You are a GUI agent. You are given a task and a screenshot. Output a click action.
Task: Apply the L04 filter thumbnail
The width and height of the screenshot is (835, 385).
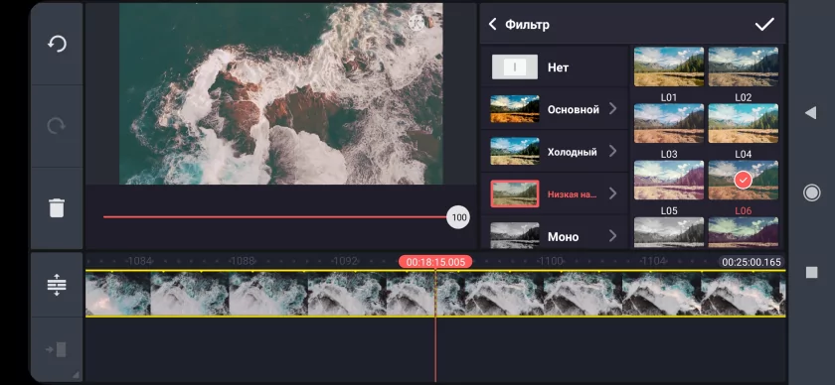tap(744, 123)
